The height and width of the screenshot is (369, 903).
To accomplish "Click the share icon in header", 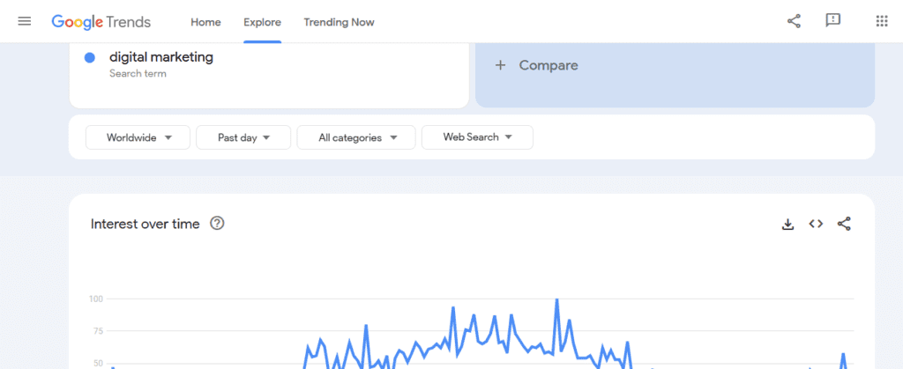I will (794, 21).
